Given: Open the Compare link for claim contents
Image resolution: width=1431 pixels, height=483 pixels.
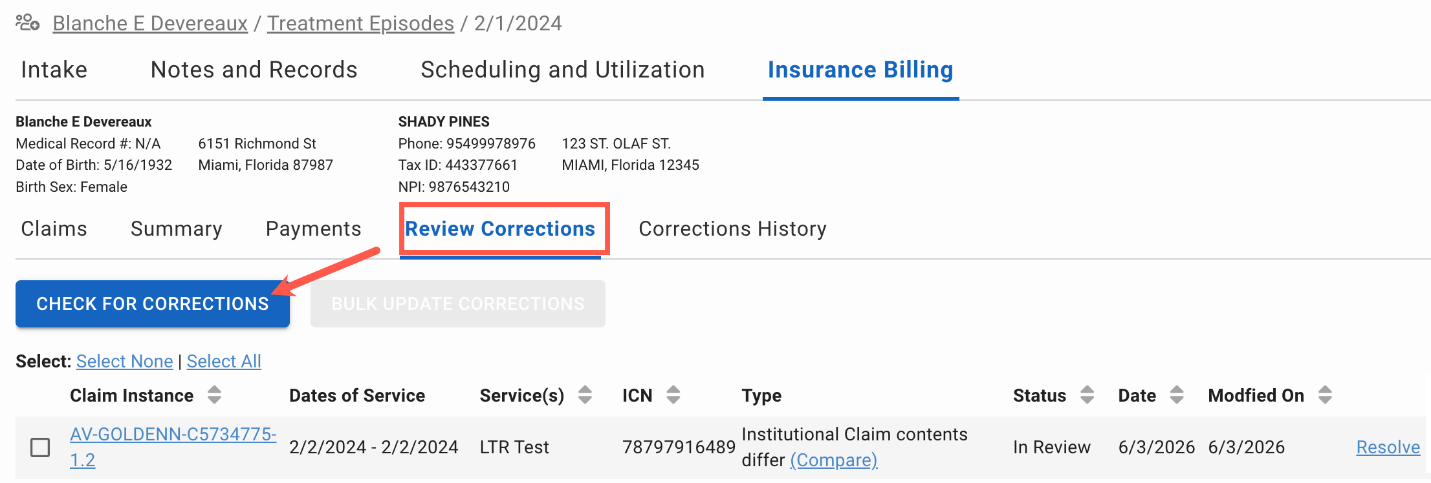Looking at the screenshot, I should click(834, 460).
